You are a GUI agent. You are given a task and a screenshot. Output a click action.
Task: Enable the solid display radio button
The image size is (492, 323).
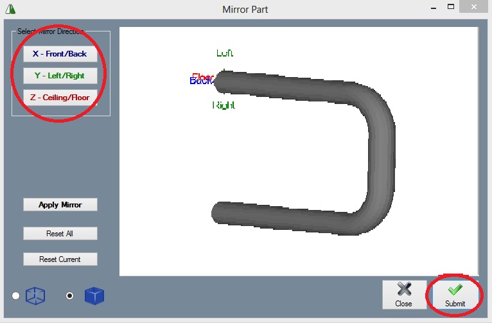click(70, 295)
